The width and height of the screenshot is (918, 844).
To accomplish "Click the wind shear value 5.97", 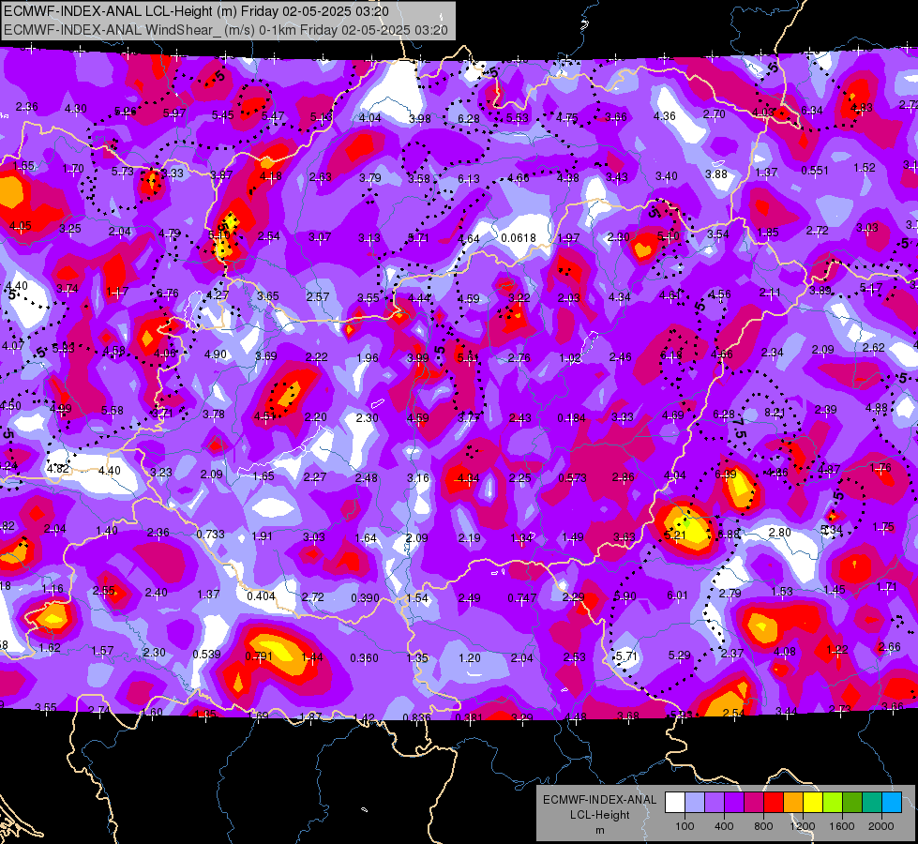I will (x=174, y=113).
